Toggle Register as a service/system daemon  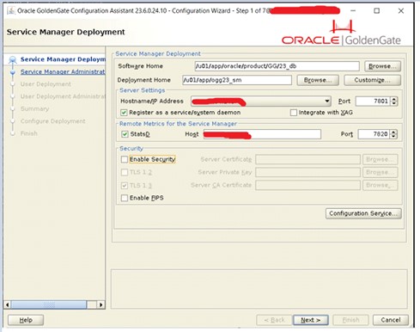(x=124, y=113)
